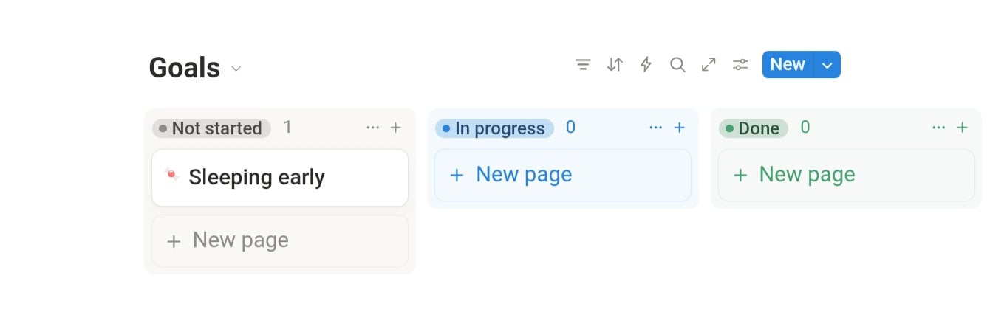
Task: Expand the New button dropdown arrow
Action: [x=827, y=65]
